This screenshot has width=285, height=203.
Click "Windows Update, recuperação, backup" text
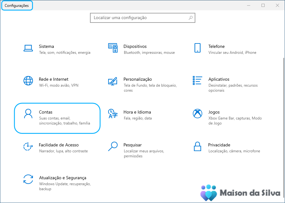(x=65, y=186)
